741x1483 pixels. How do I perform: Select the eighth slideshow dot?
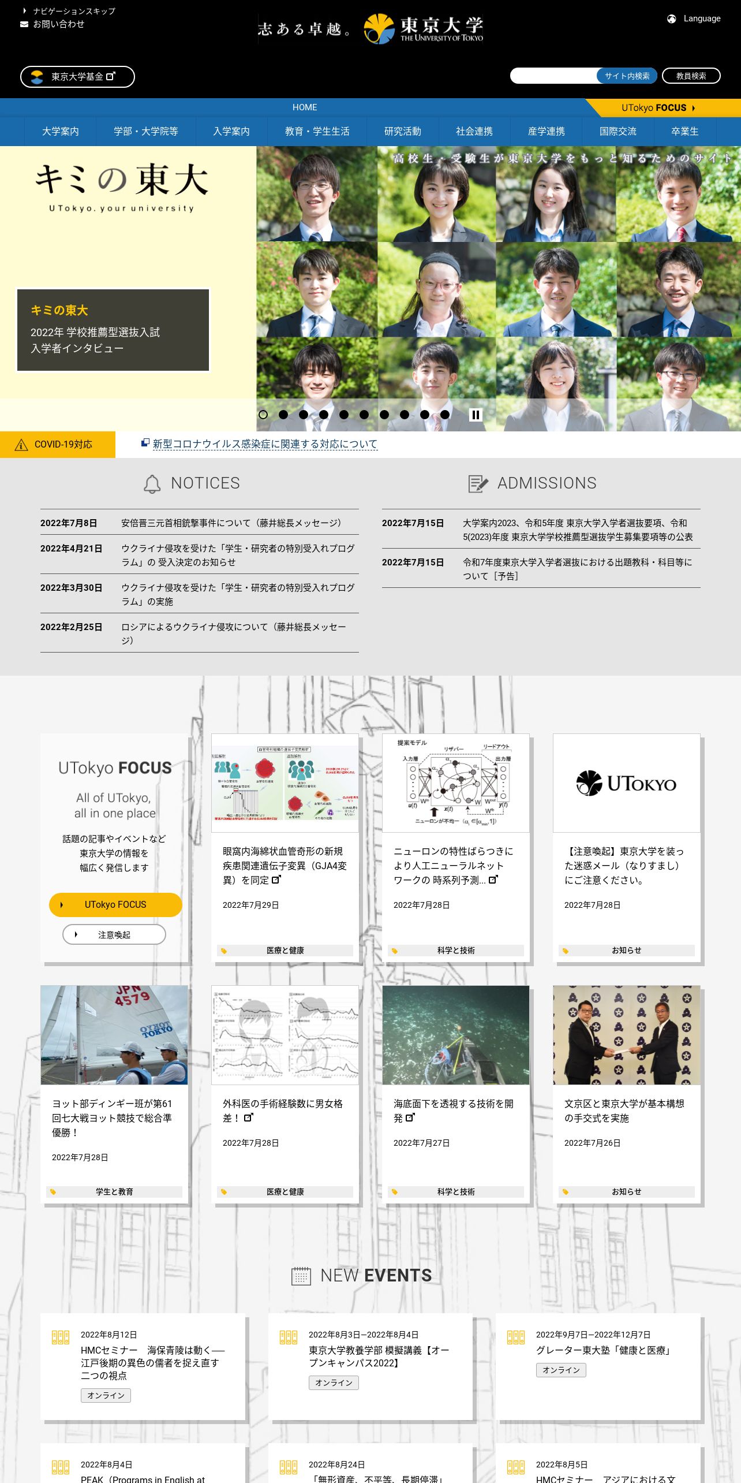tap(405, 415)
